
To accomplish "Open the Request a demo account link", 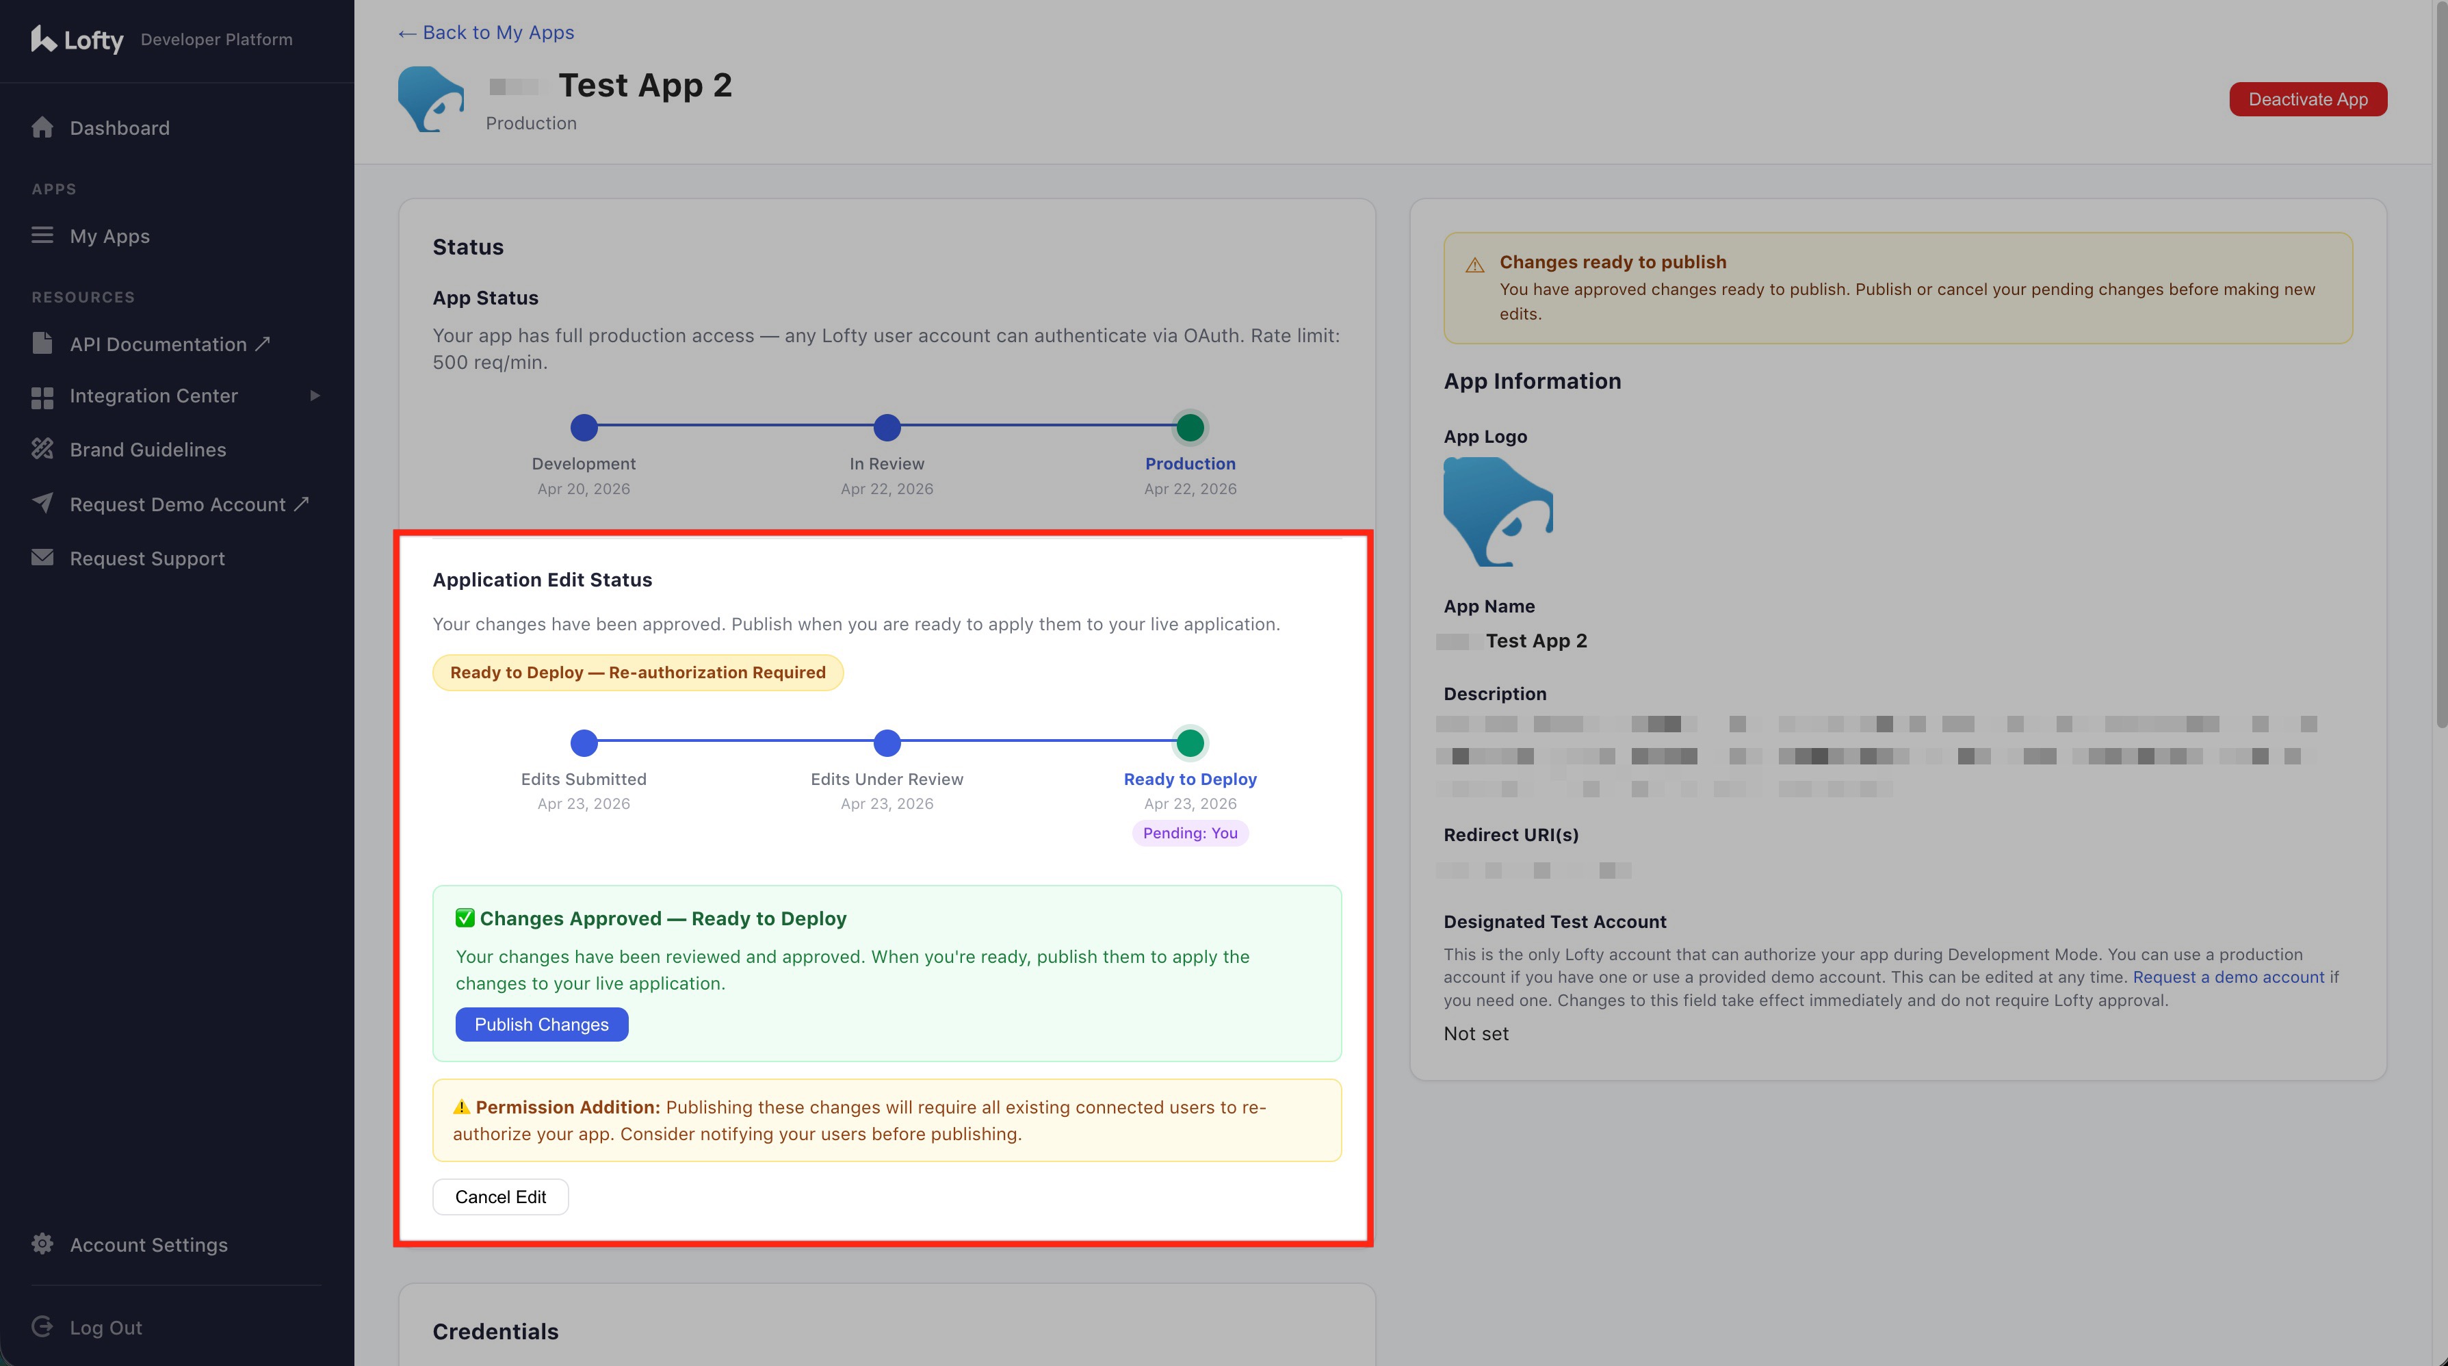I will point(2228,977).
